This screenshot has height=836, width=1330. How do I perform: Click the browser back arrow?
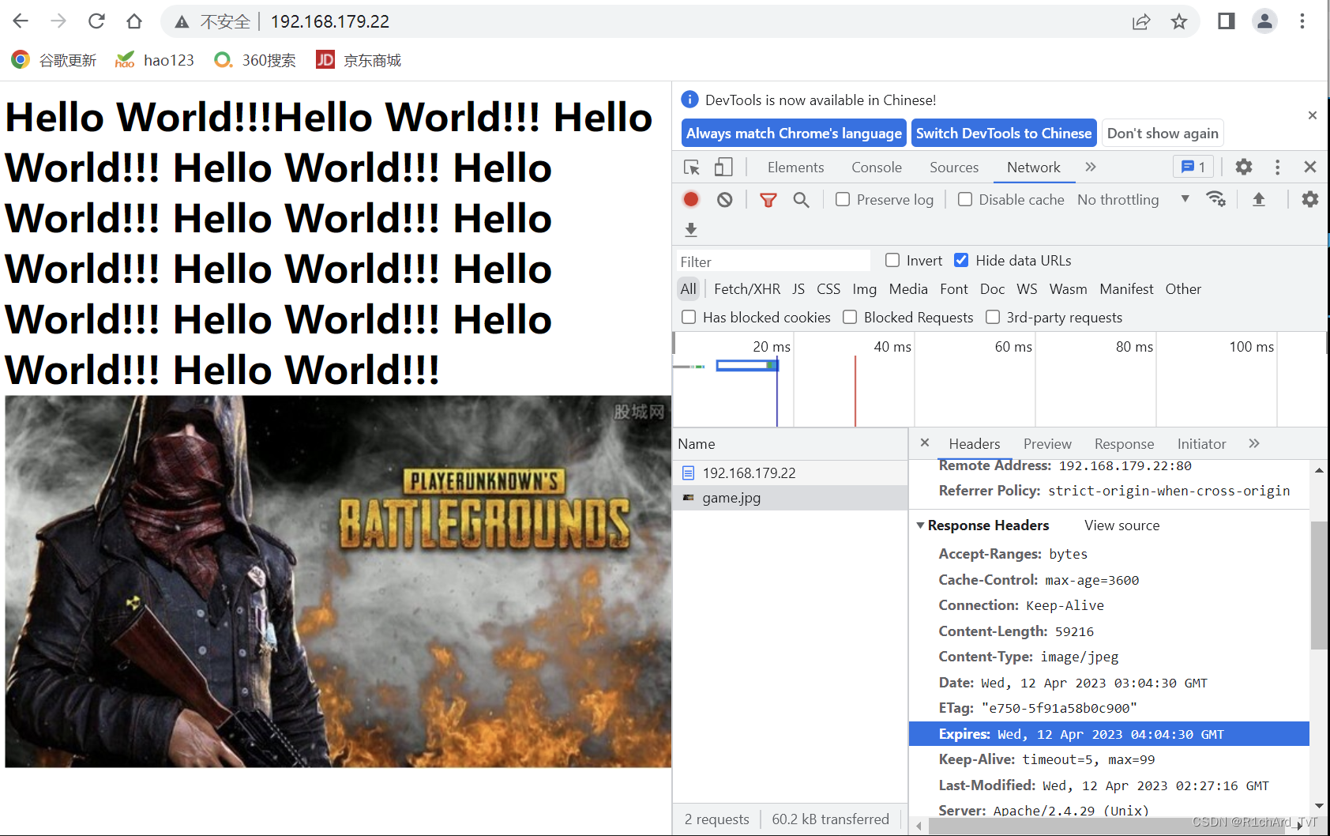click(x=21, y=21)
